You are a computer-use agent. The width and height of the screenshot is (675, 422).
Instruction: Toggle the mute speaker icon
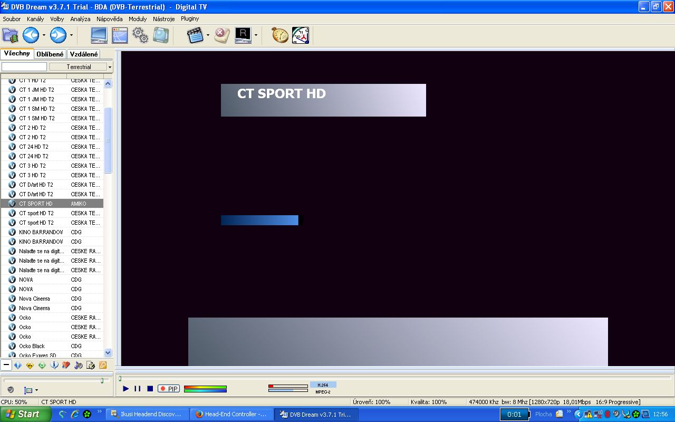[11, 390]
